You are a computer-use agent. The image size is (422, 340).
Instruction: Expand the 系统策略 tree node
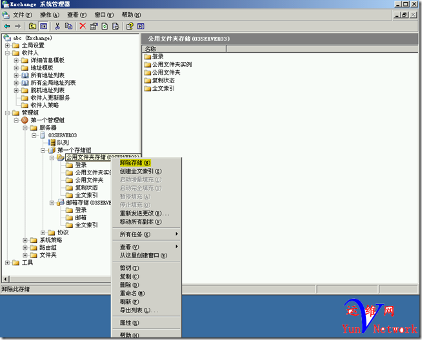pyautogui.click(x=25, y=240)
